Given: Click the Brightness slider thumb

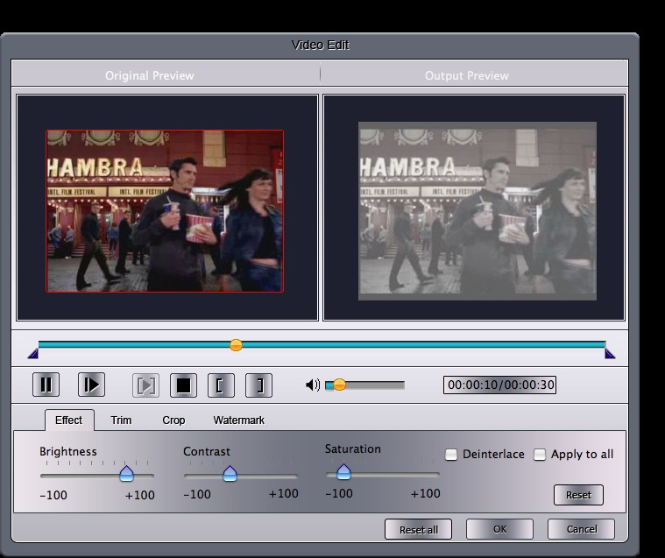Looking at the screenshot, I should [126, 473].
